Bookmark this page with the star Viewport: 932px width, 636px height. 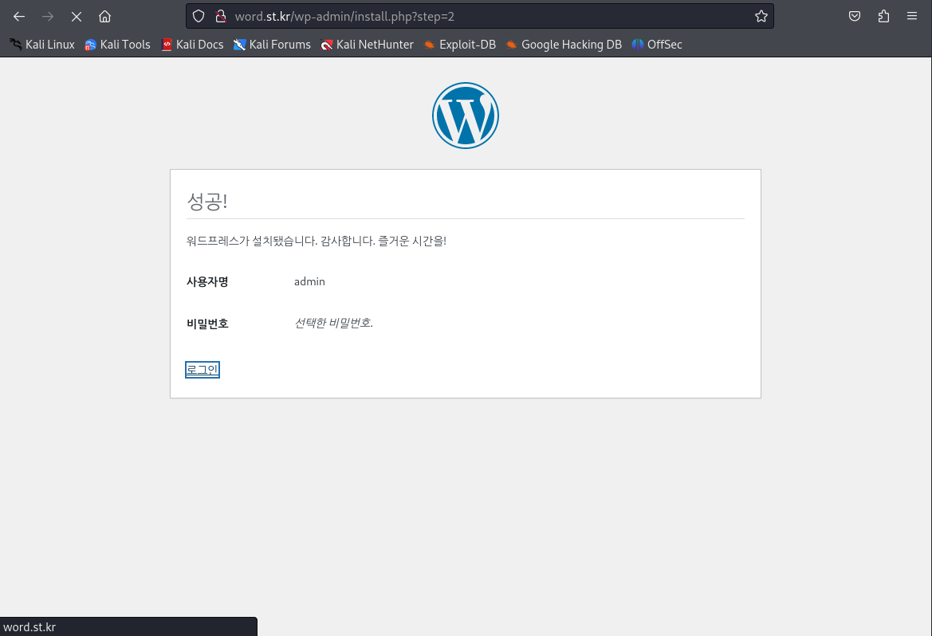(x=761, y=17)
